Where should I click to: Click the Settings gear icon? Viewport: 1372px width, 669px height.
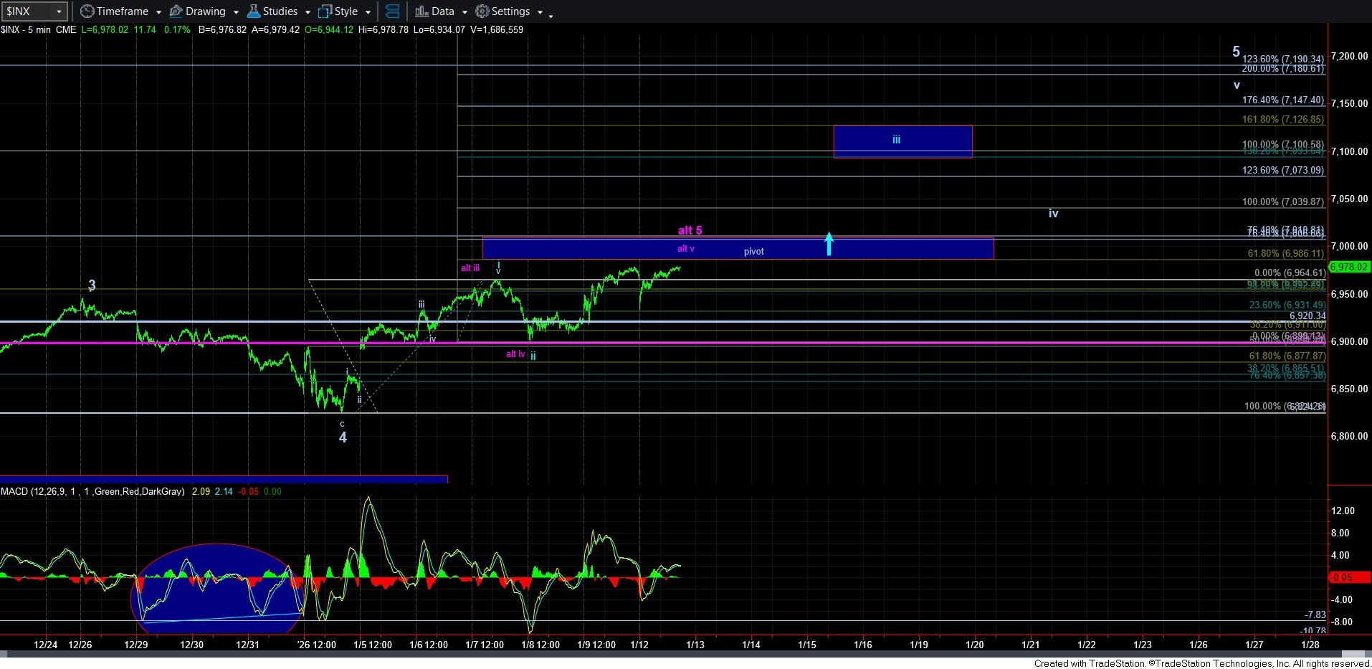(x=482, y=11)
